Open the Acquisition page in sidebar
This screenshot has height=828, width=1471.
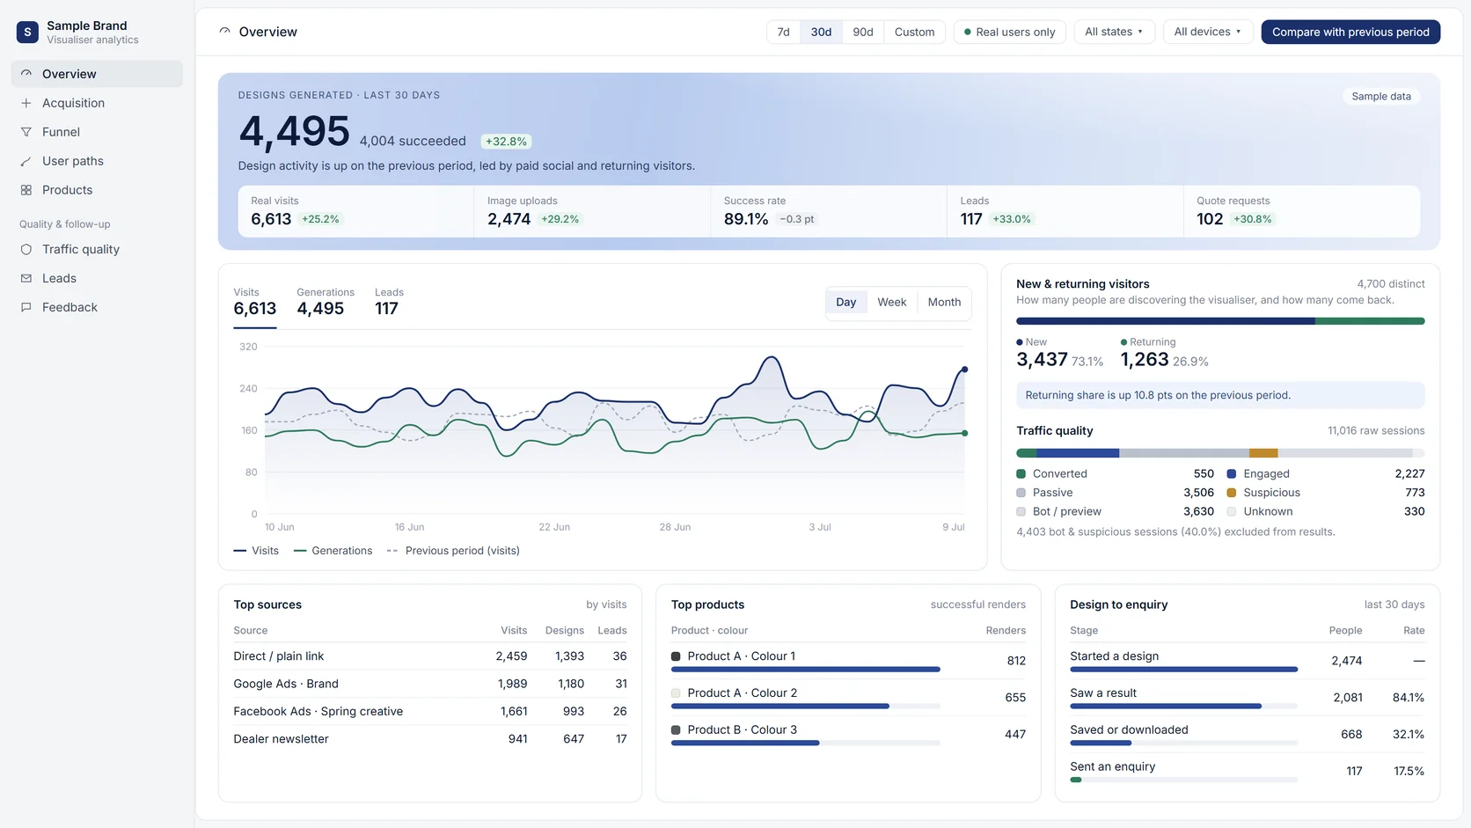click(97, 103)
